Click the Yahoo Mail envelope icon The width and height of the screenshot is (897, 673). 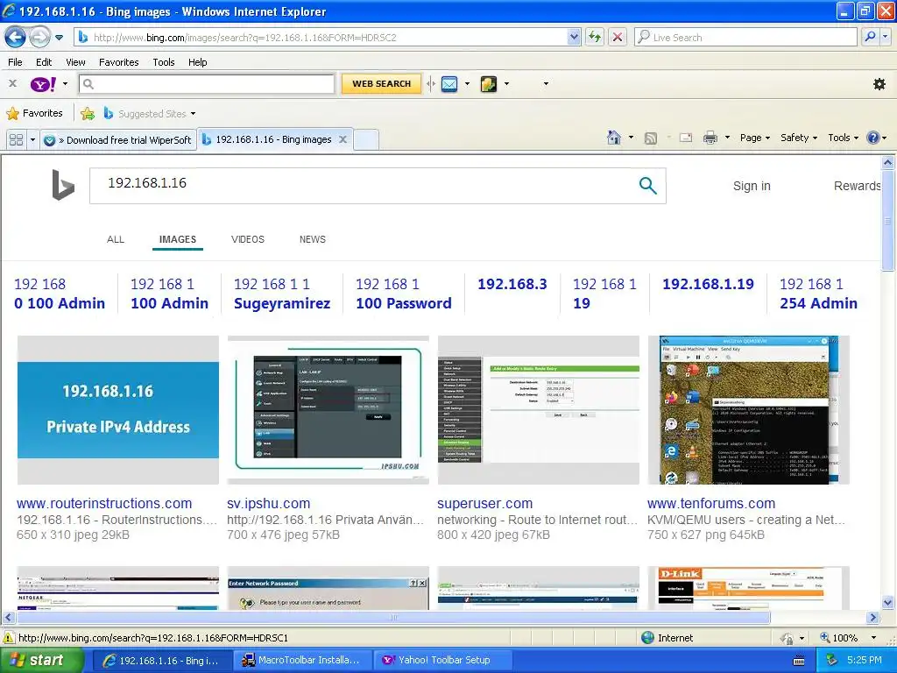[x=449, y=84]
